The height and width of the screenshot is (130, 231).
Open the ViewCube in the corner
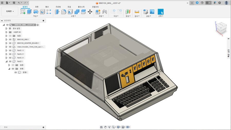pyautogui.click(x=221, y=28)
